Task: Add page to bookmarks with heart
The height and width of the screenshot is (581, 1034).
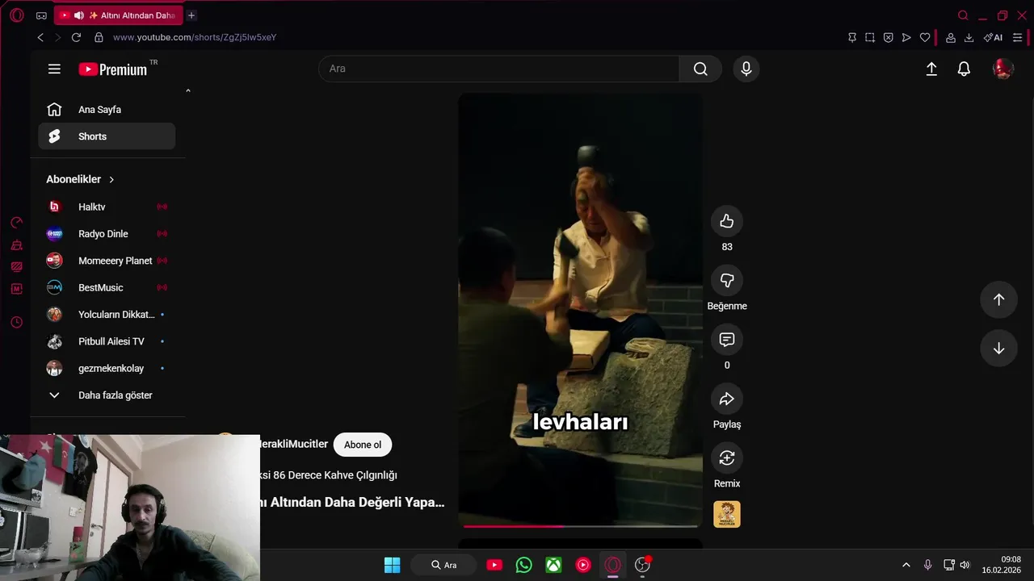Action: 925,37
